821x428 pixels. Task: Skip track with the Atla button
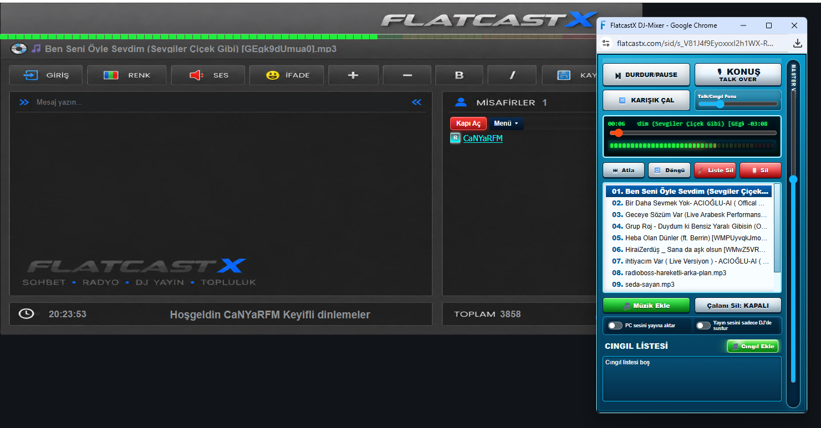(x=624, y=170)
